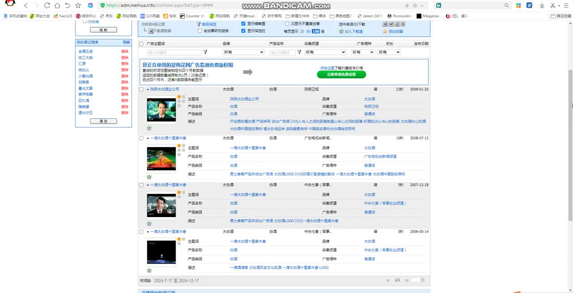The height and width of the screenshot is (293, 573).
Task: Open the 123网盘 bookmark
Action: (150, 16)
